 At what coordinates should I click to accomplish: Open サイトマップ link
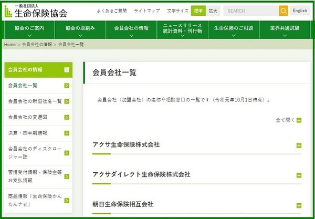pyautogui.click(x=147, y=11)
